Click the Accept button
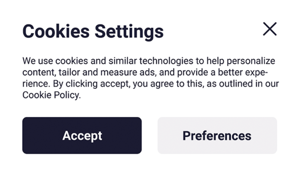This screenshot has height=176, width=300. coord(82,136)
